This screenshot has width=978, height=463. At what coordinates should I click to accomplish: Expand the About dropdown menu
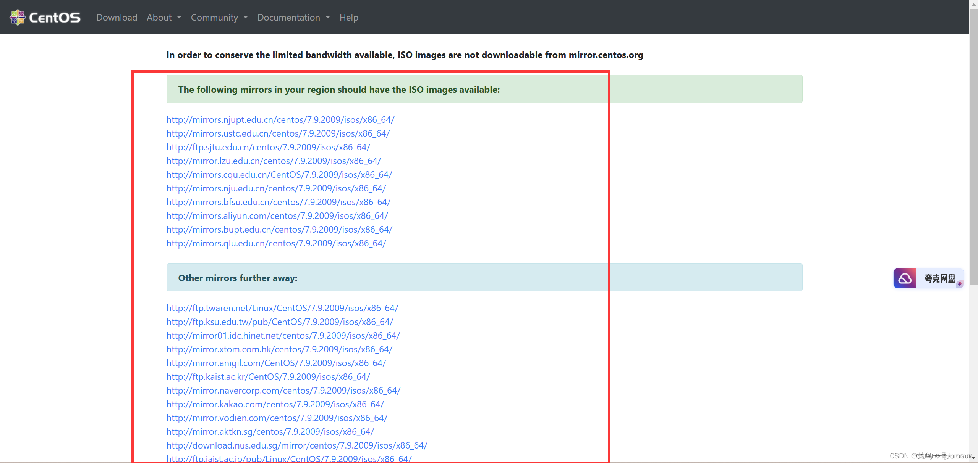click(x=164, y=18)
